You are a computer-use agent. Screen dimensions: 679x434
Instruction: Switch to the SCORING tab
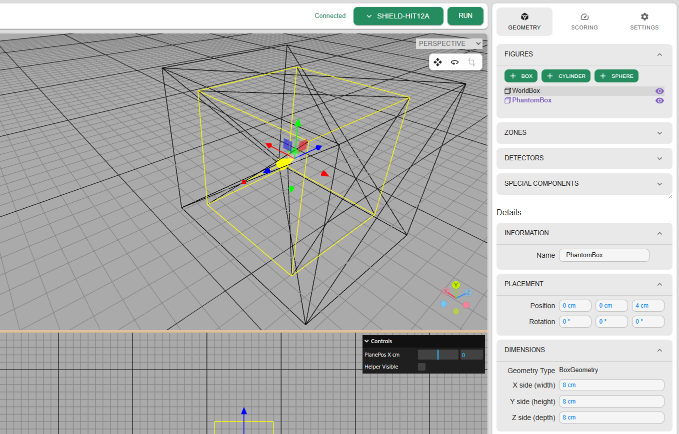tap(584, 21)
